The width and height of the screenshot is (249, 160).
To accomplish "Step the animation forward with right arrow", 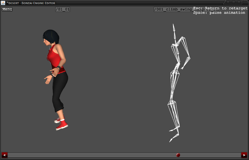I will coord(244,155).
